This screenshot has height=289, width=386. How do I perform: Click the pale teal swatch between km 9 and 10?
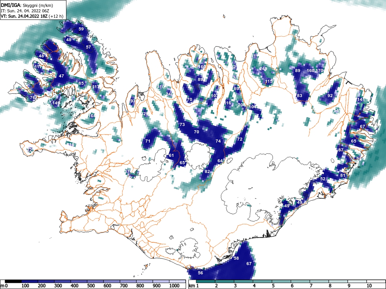pos(357,281)
